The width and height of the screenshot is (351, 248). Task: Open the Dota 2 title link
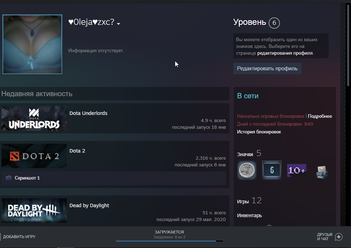coord(77,151)
